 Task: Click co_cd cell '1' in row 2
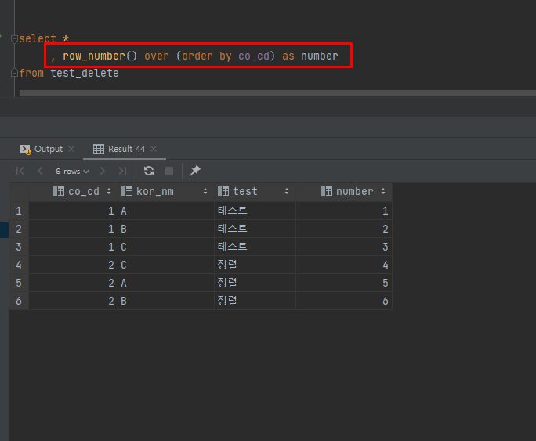73,229
